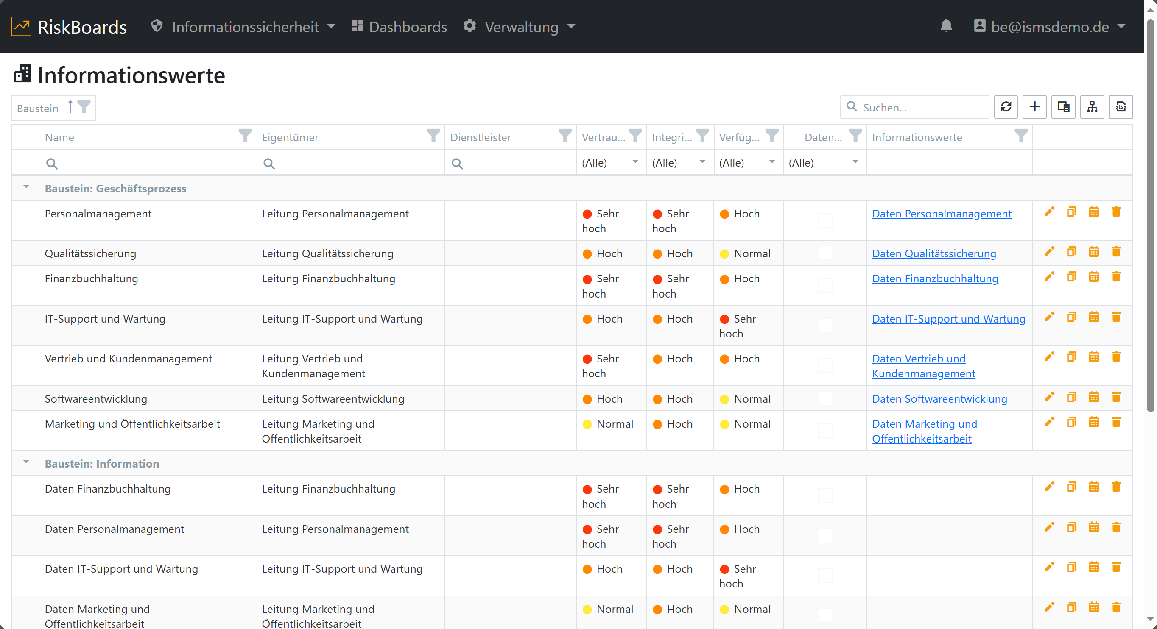Viewport: 1157px width, 629px height.
Task: Export the table to XLSX
Action: pyautogui.click(x=1121, y=107)
